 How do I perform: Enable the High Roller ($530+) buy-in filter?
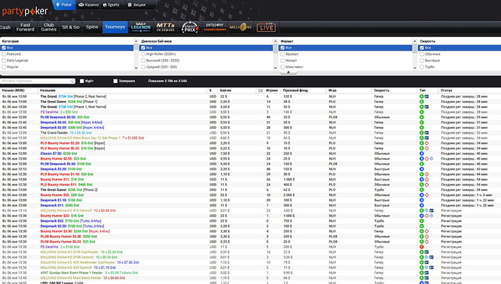tap(143, 54)
